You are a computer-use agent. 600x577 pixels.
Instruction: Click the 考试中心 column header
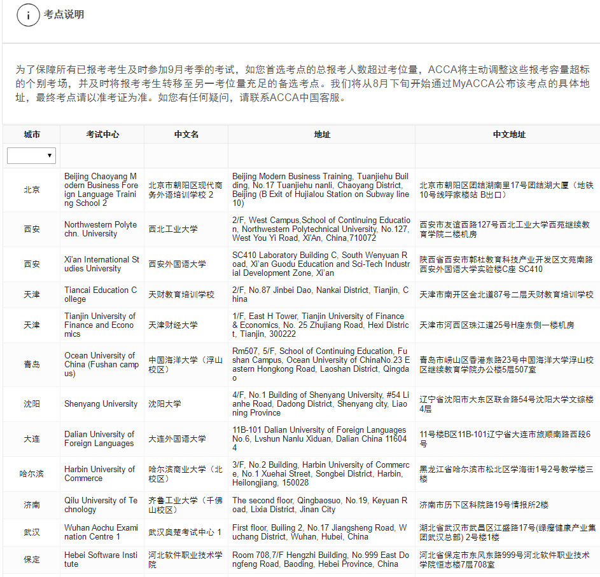click(102, 135)
